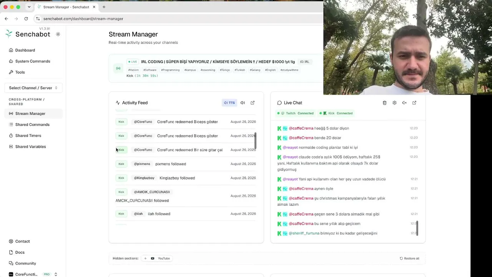Click the IRL category badge
Image resolution: width=492 pixels, height=277 pixels.
(305, 62)
